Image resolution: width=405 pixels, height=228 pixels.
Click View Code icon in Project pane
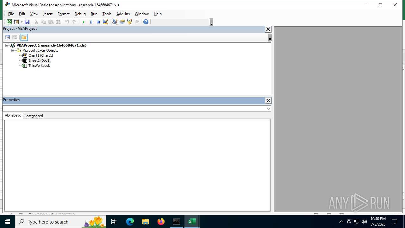click(x=8, y=37)
